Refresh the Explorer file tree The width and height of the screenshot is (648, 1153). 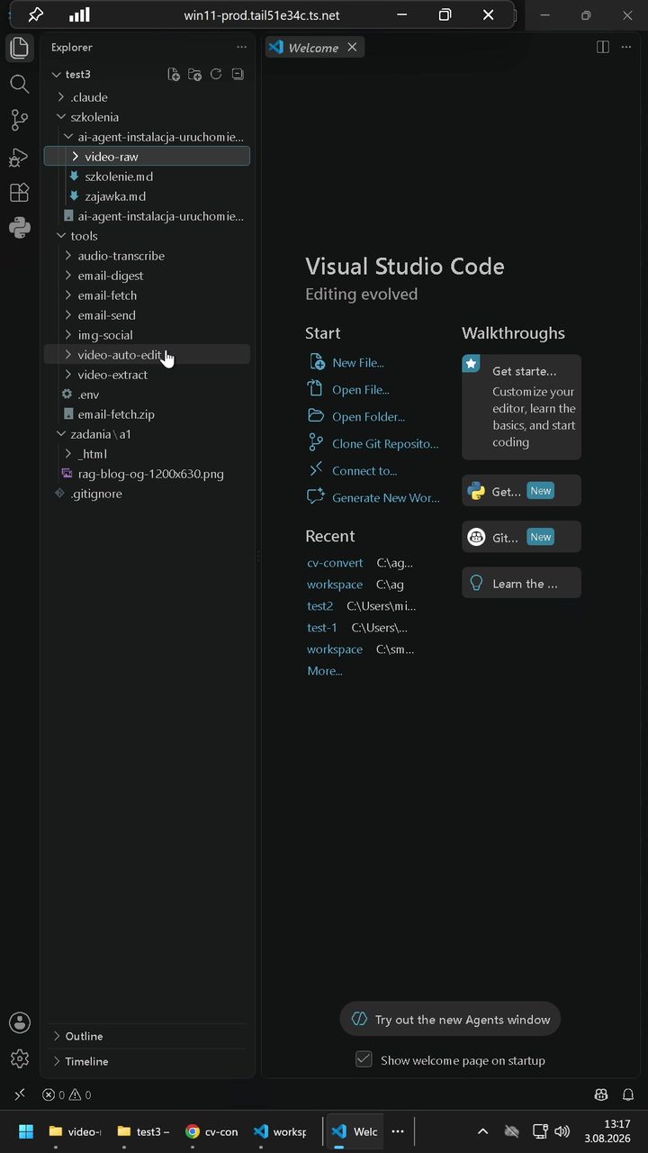216,74
